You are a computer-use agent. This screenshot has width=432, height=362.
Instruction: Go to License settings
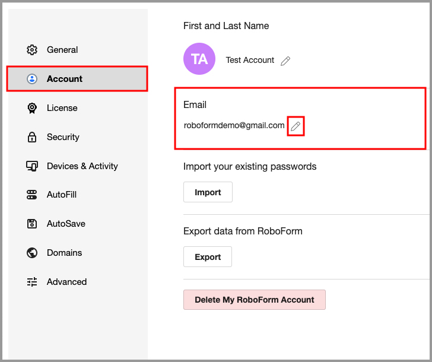click(x=62, y=108)
